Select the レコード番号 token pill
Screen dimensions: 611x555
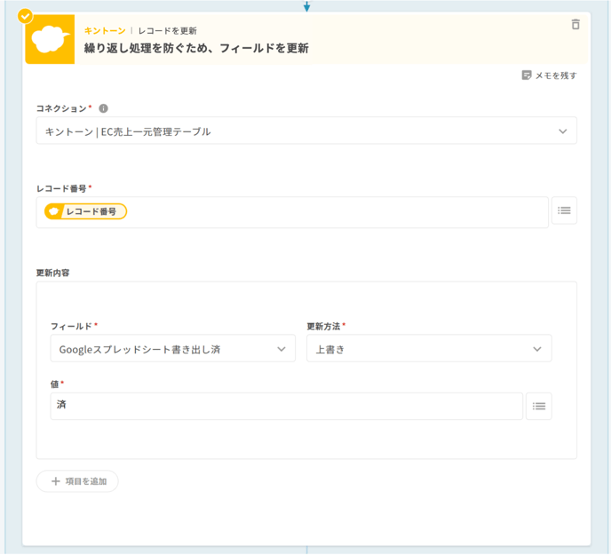[x=85, y=211]
